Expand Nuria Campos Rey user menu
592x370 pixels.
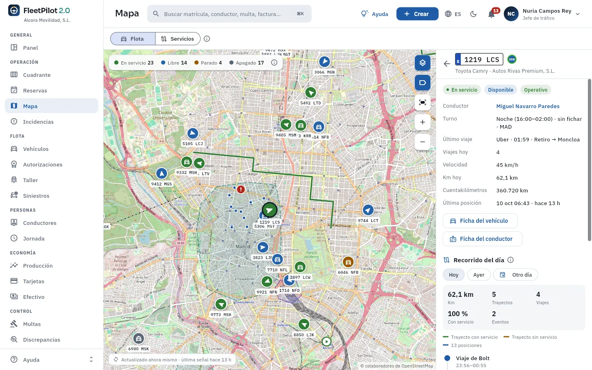(542, 14)
